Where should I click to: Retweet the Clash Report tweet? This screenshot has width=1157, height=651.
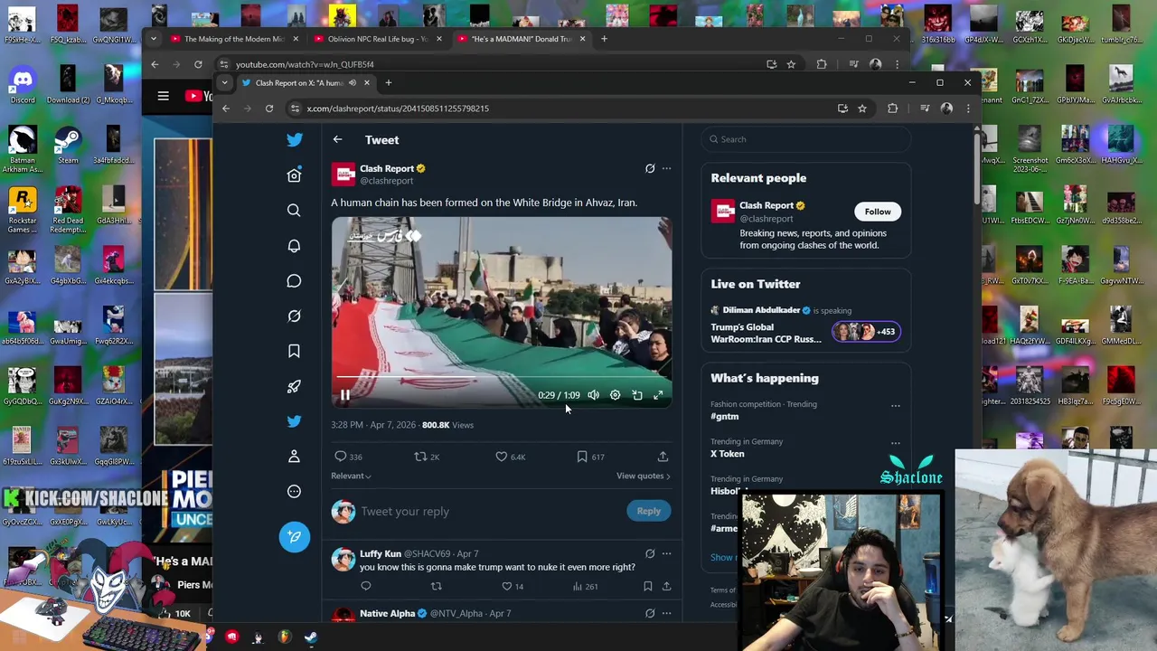point(427,457)
